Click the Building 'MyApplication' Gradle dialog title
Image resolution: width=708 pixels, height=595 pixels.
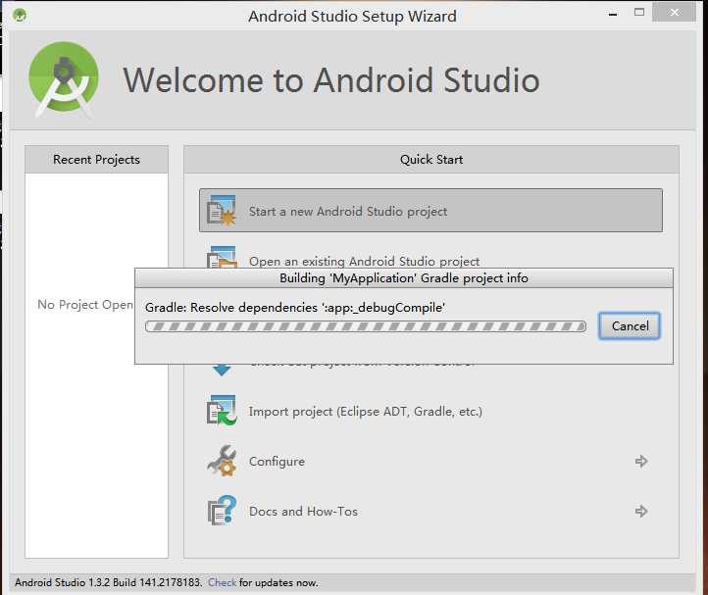[x=404, y=278]
